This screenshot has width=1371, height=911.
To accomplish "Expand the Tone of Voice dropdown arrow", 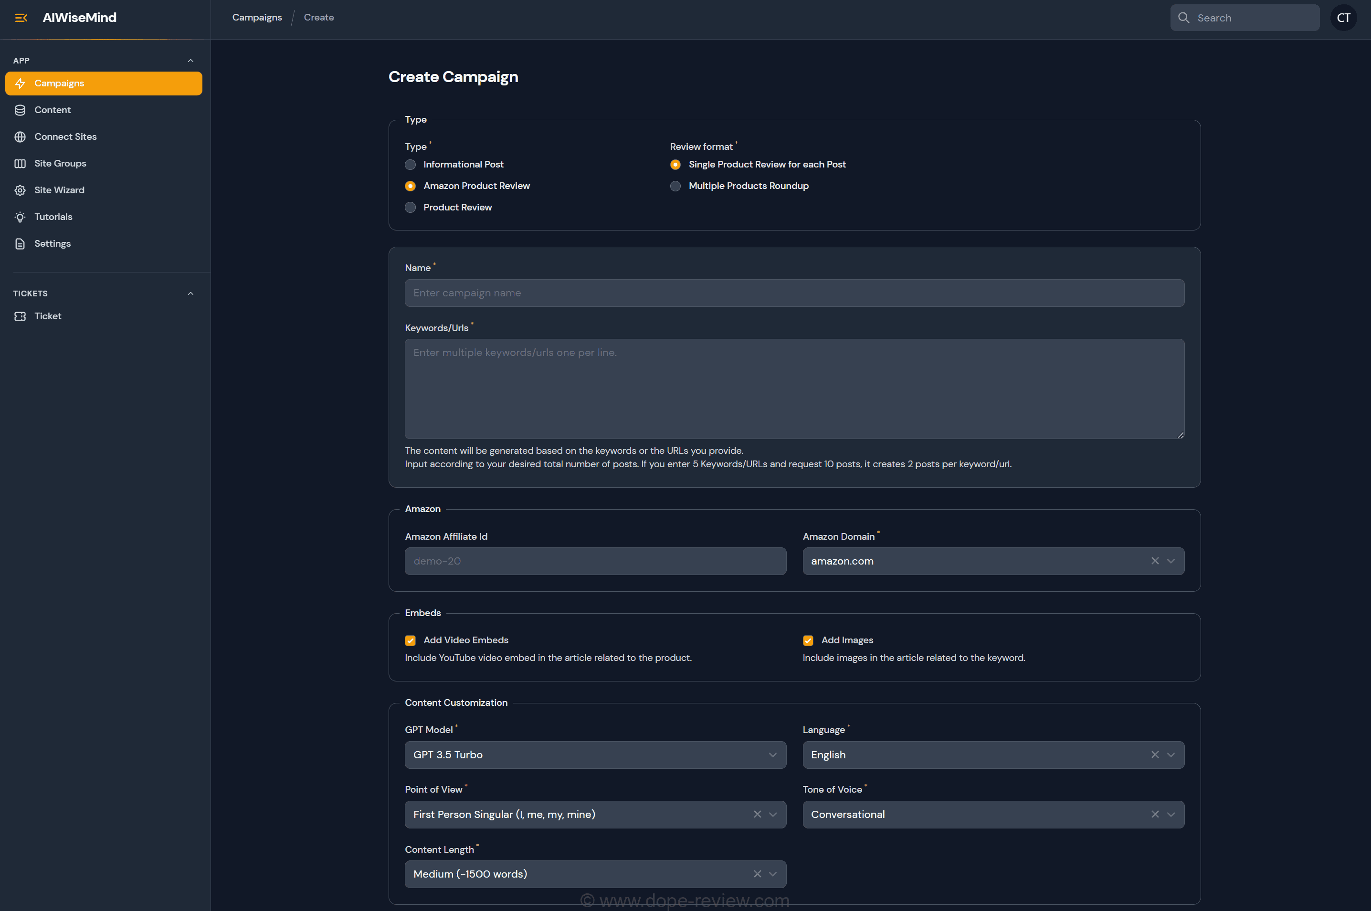I will click(x=1171, y=815).
